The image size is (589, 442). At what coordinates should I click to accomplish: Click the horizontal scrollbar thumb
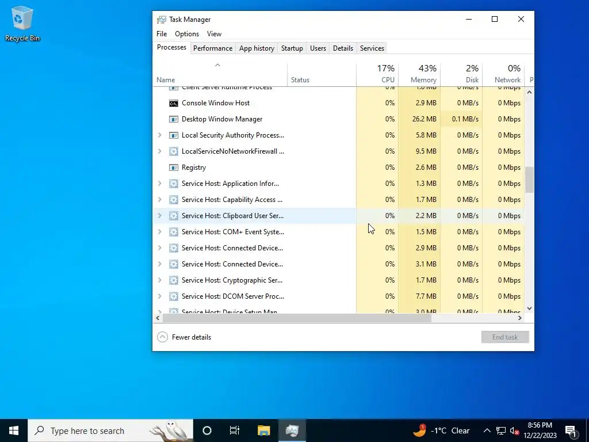297,318
